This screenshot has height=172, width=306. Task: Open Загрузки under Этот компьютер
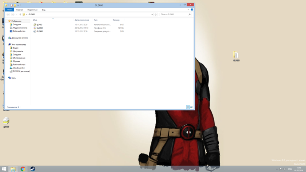click(17, 55)
